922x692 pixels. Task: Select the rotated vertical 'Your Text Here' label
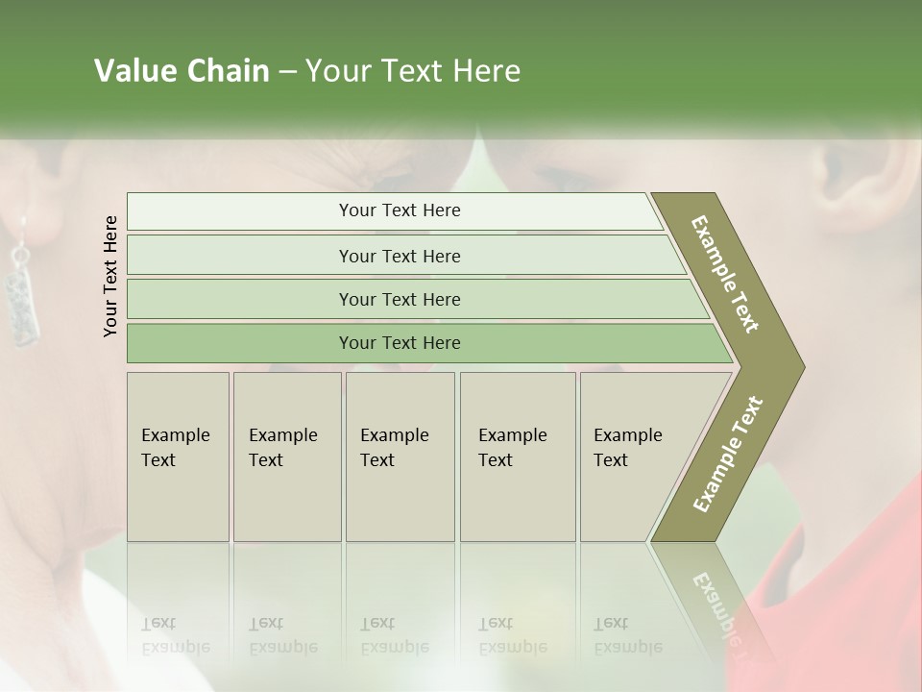point(110,276)
